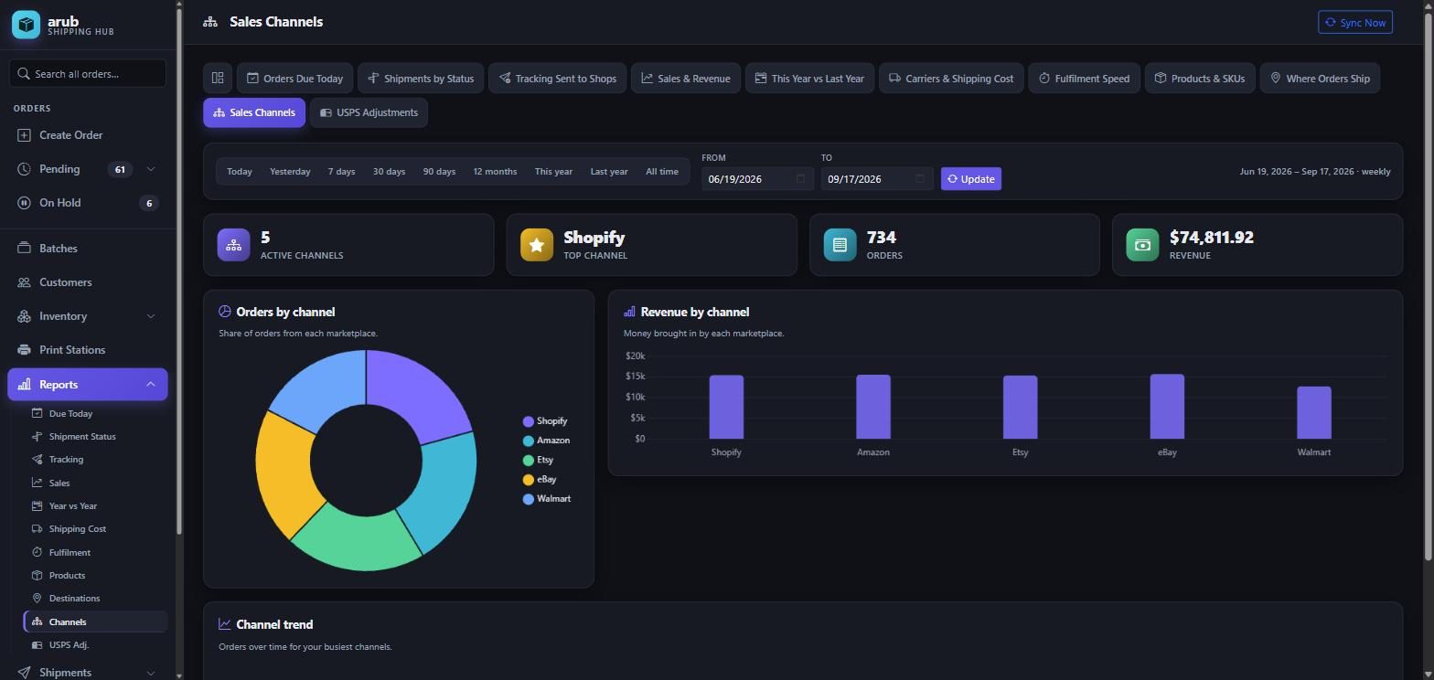The height and width of the screenshot is (680, 1434).
Task: Click the Revenue cash tile icon
Action: pos(1142,245)
